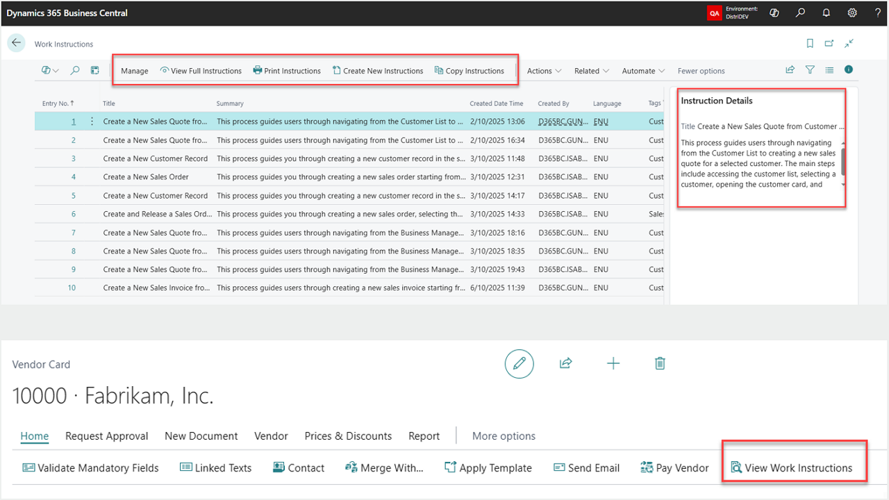Viewport: 889px width, 500px height.
Task: Select title 'Create a New Sales Order'
Action: 146,177
